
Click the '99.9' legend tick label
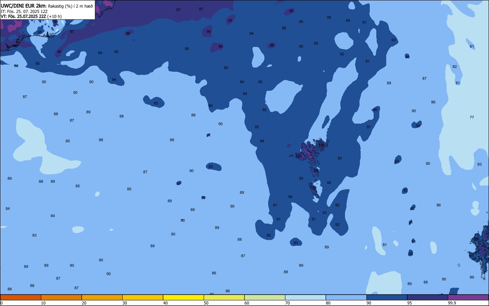[x=452, y=303]
